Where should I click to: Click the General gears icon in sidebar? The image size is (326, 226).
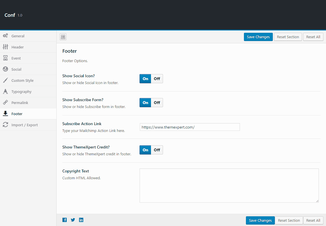pos(5,36)
